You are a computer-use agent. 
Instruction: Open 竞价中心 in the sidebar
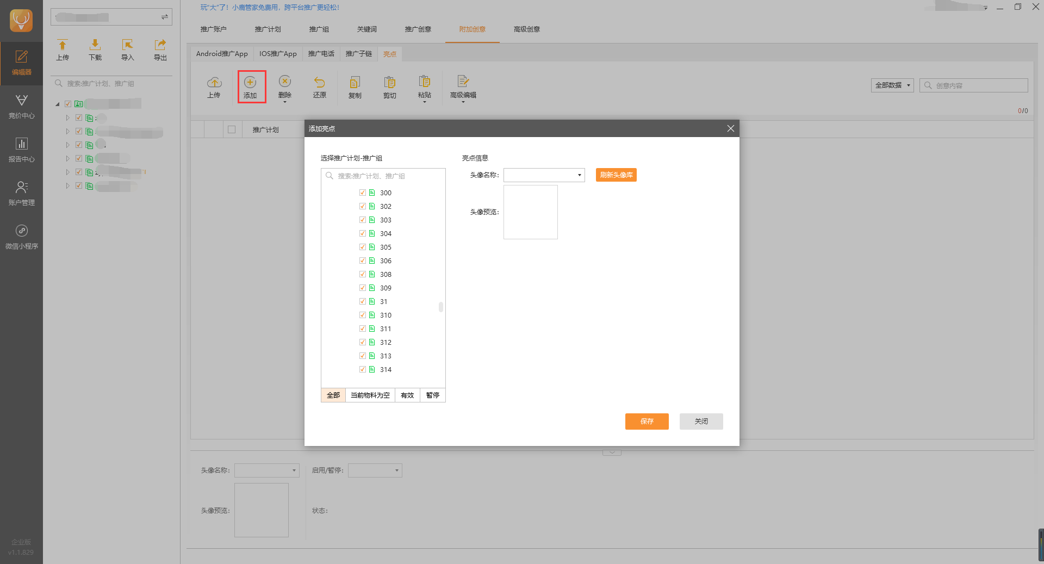(21, 107)
